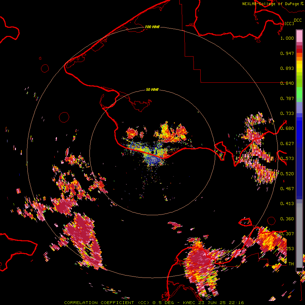This screenshot has width=305, height=305.
Task: Pick the bright green segment of color bar
Action: [299, 93]
